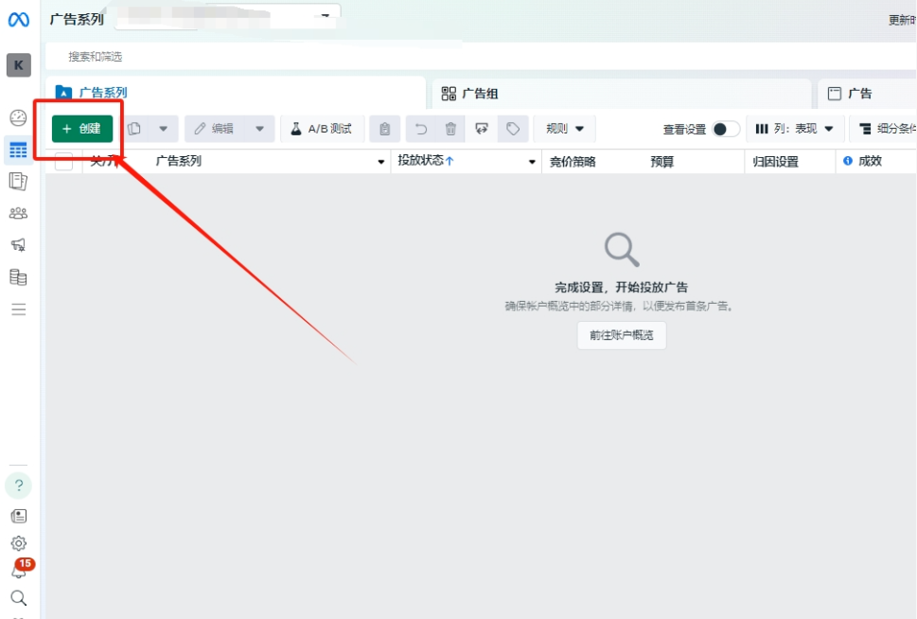
Task: Open the account overview gauge icon
Action: coord(18,117)
